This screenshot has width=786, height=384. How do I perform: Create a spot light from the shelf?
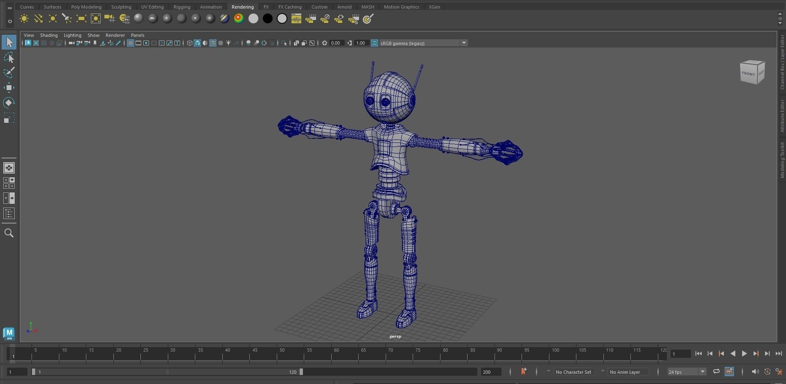(67, 19)
